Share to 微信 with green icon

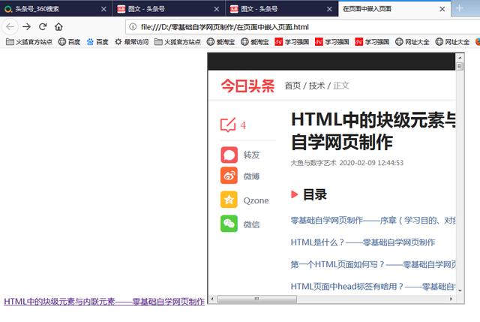tap(229, 224)
